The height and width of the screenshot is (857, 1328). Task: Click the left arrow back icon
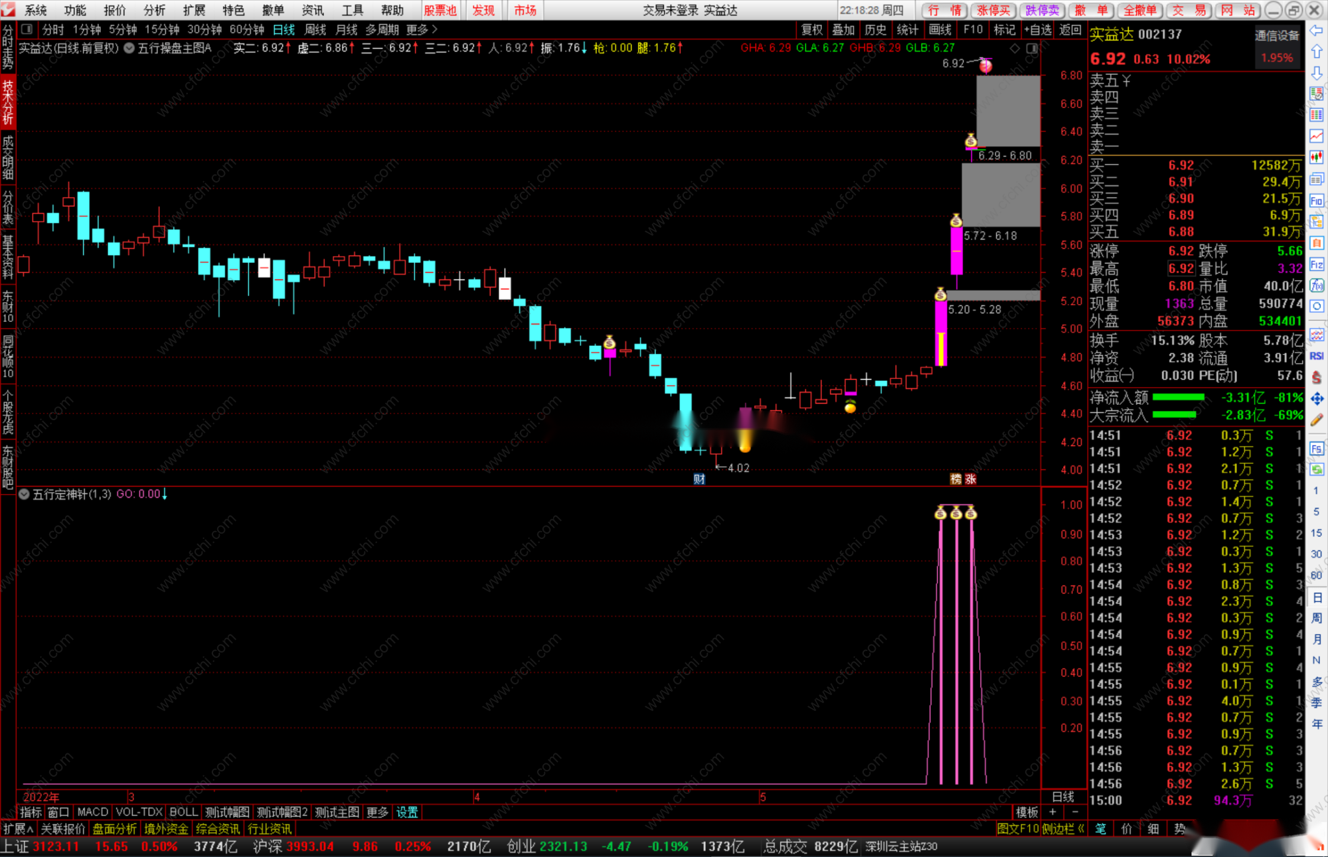(x=1317, y=31)
